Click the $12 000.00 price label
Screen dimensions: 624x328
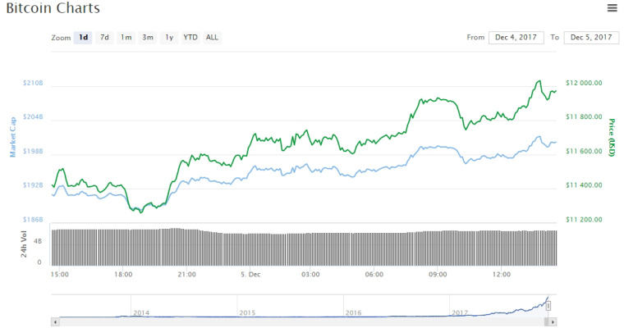pos(584,83)
